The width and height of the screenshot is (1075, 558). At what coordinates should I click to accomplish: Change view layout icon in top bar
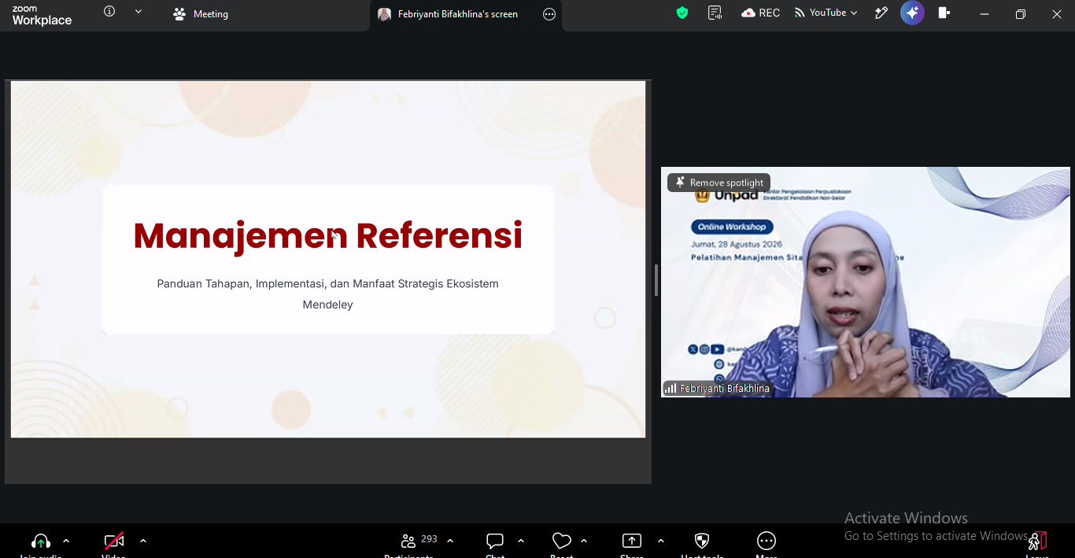pyautogui.click(x=944, y=13)
